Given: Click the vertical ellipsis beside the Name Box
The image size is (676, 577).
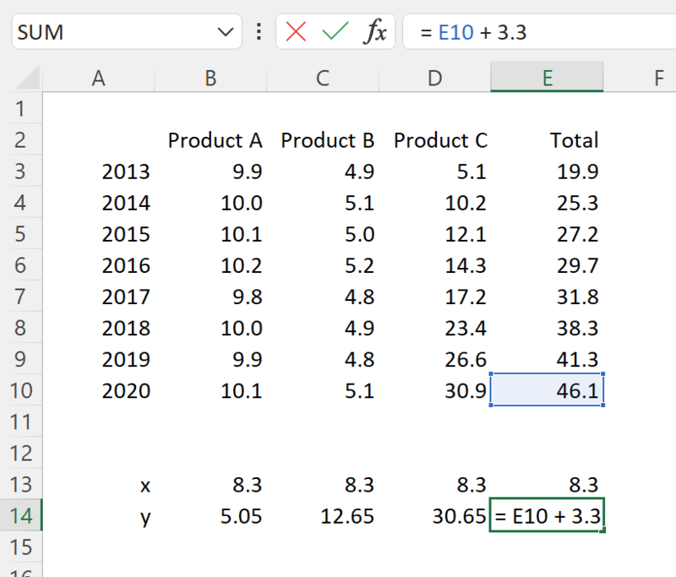Looking at the screenshot, I should (258, 31).
